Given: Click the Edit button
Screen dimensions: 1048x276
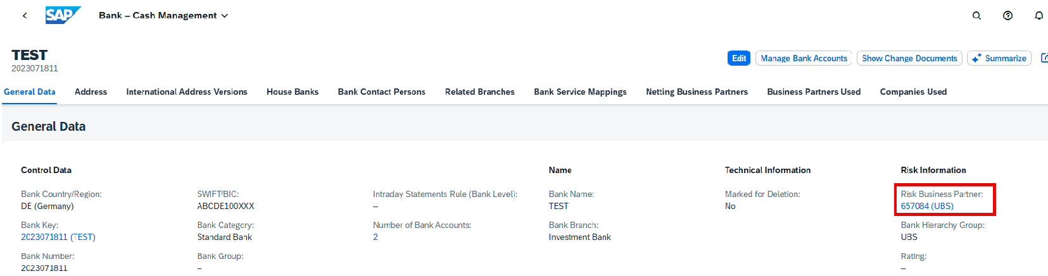Looking at the screenshot, I should pyautogui.click(x=739, y=58).
